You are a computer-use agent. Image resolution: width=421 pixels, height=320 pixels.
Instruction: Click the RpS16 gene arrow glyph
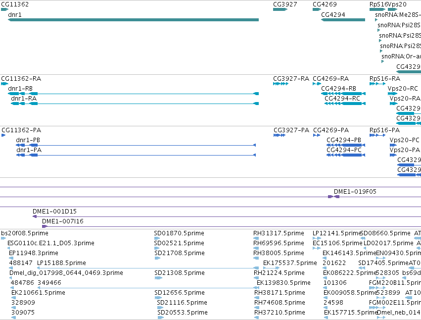377,9
